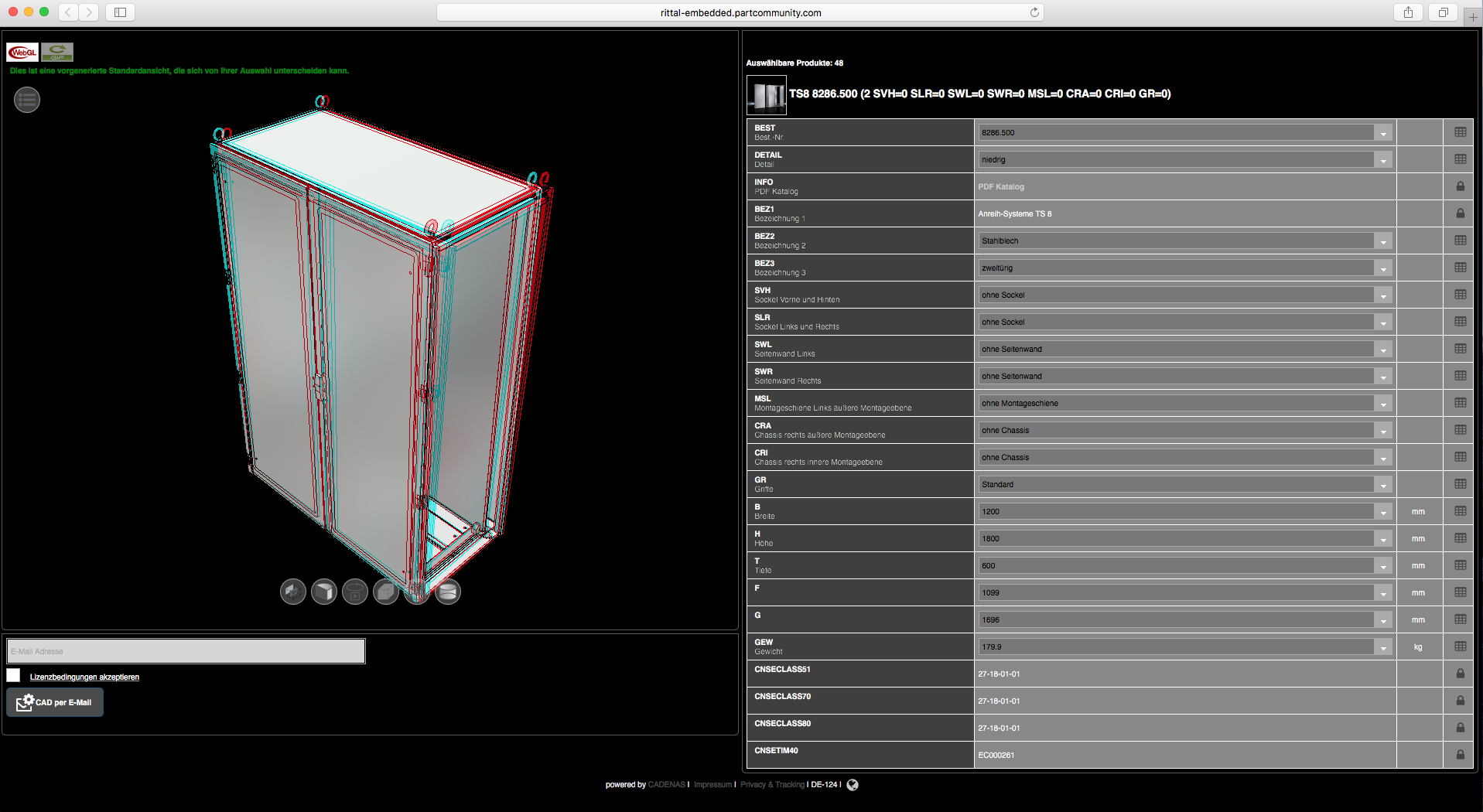
Task: Open a new Safari tab
Action: tap(1473, 17)
